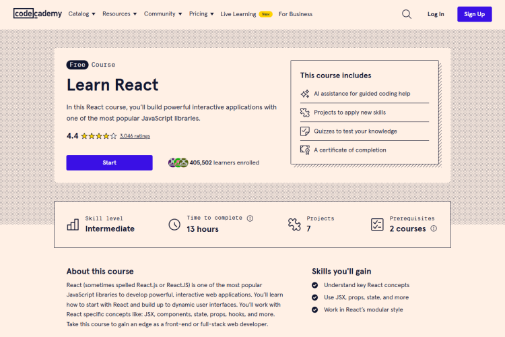
Task: Open the info icon next to 2 courses
Action: coord(434,228)
